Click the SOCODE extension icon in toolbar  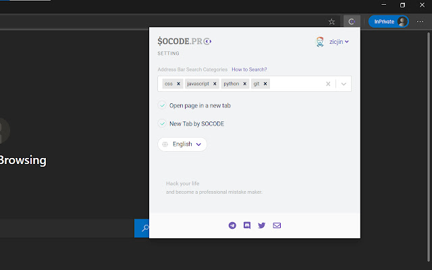click(x=352, y=22)
